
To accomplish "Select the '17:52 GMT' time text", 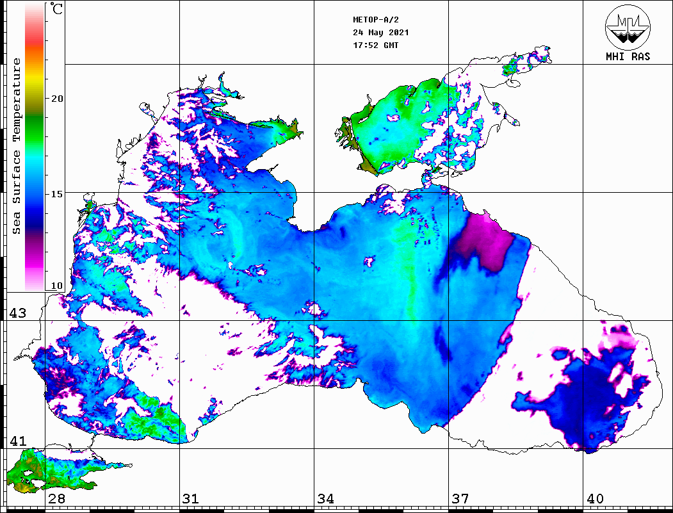I will (x=375, y=45).
